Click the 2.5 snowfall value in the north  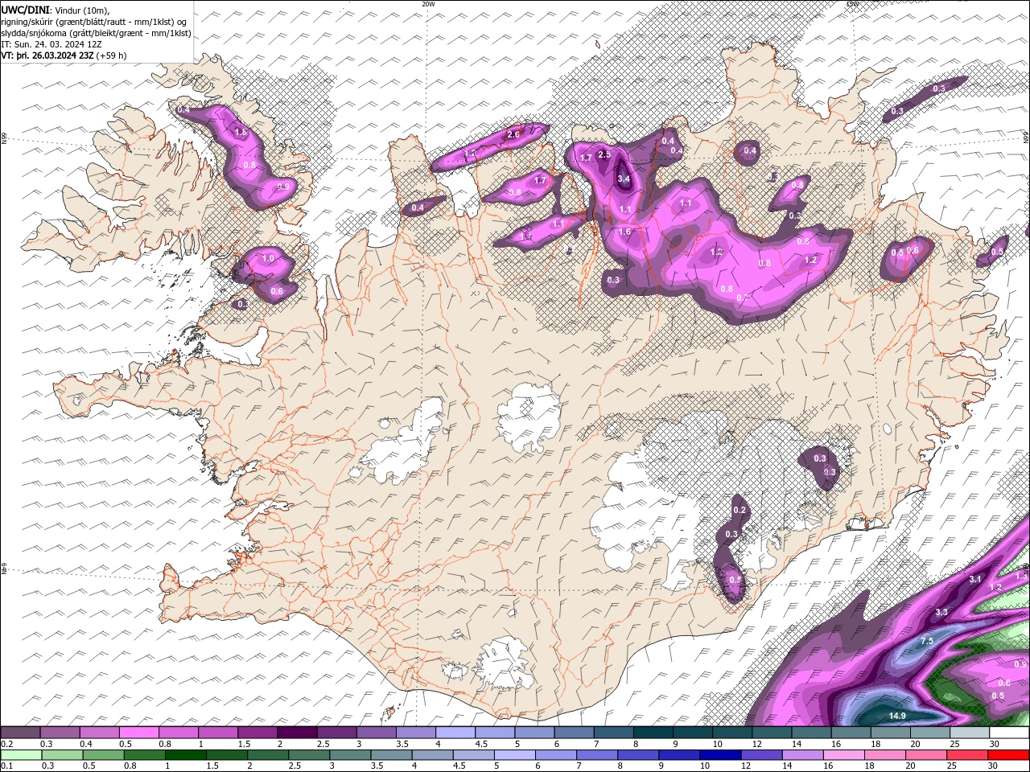coord(605,154)
